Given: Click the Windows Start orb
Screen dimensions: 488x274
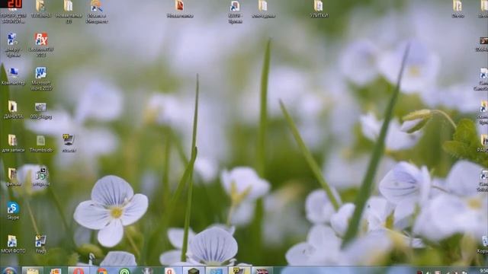Looking at the screenshot, I should pyautogui.click(x=10, y=271).
